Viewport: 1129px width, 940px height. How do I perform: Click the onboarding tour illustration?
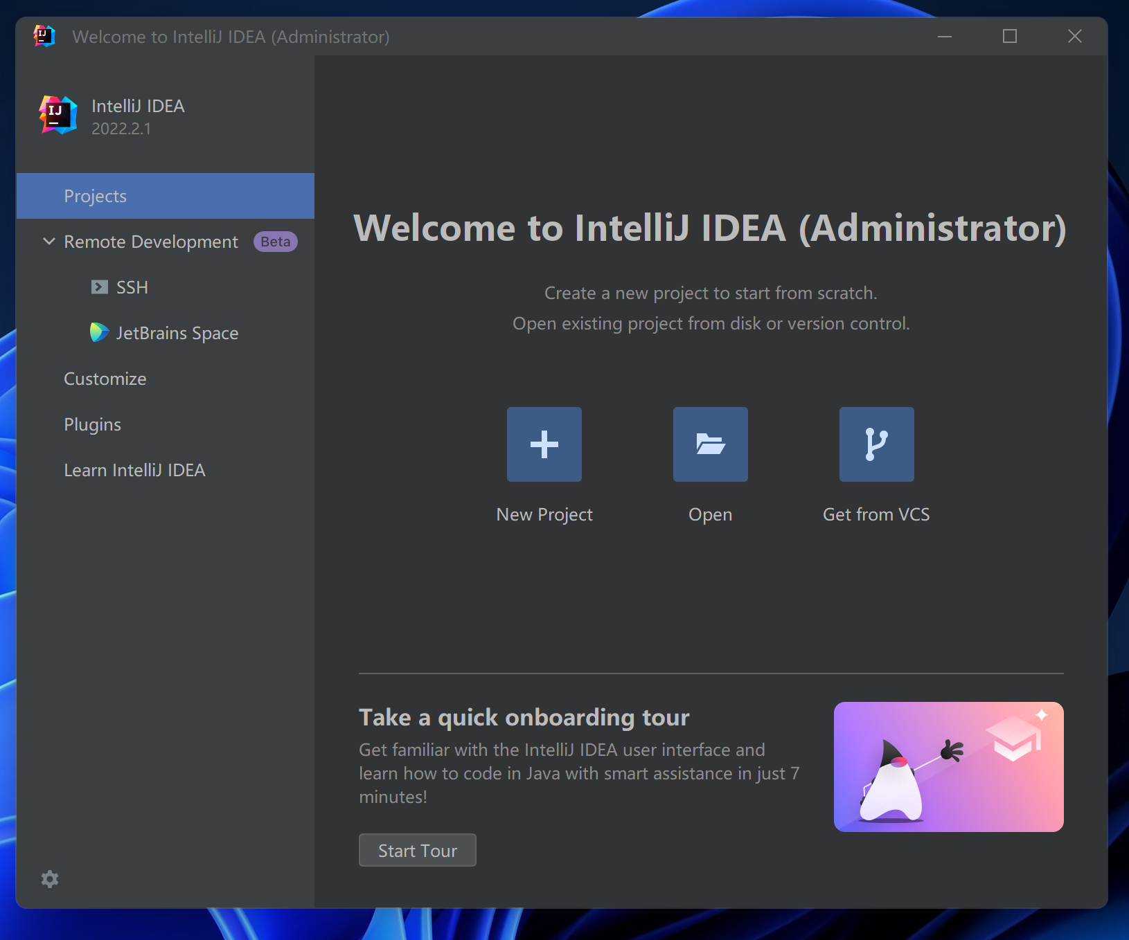click(949, 767)
